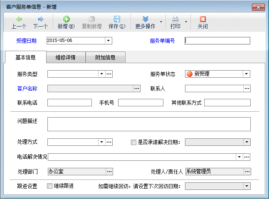Click the 上一个 (previous) green arrow icon

19,19
